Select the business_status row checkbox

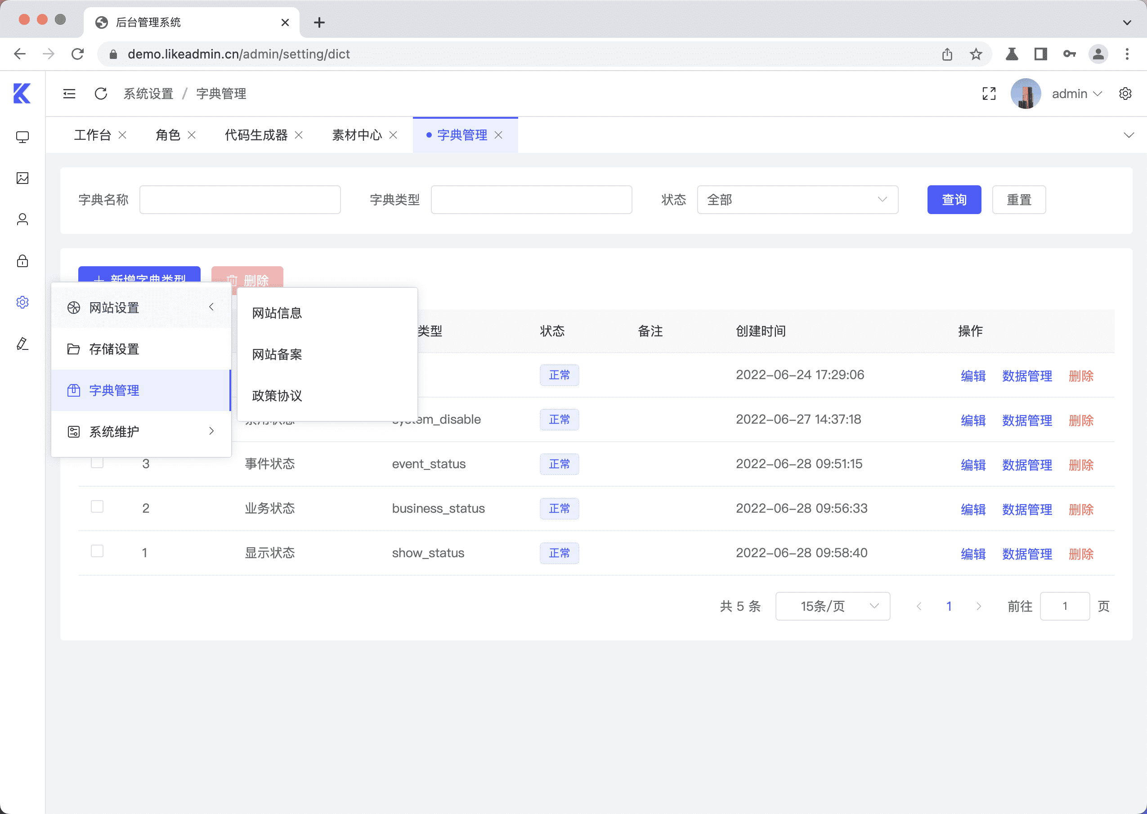point(97,507)
